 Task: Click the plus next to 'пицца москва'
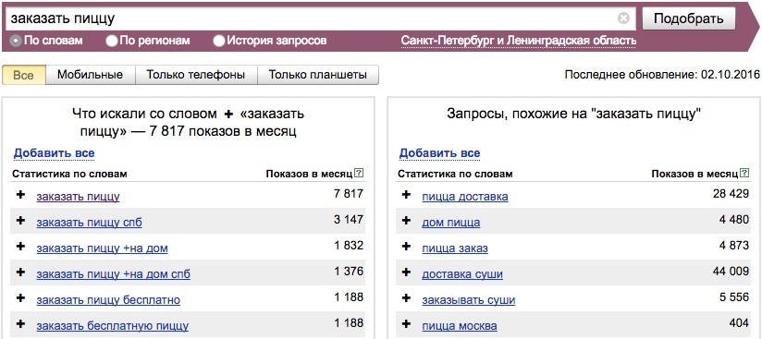click(406, 324)
